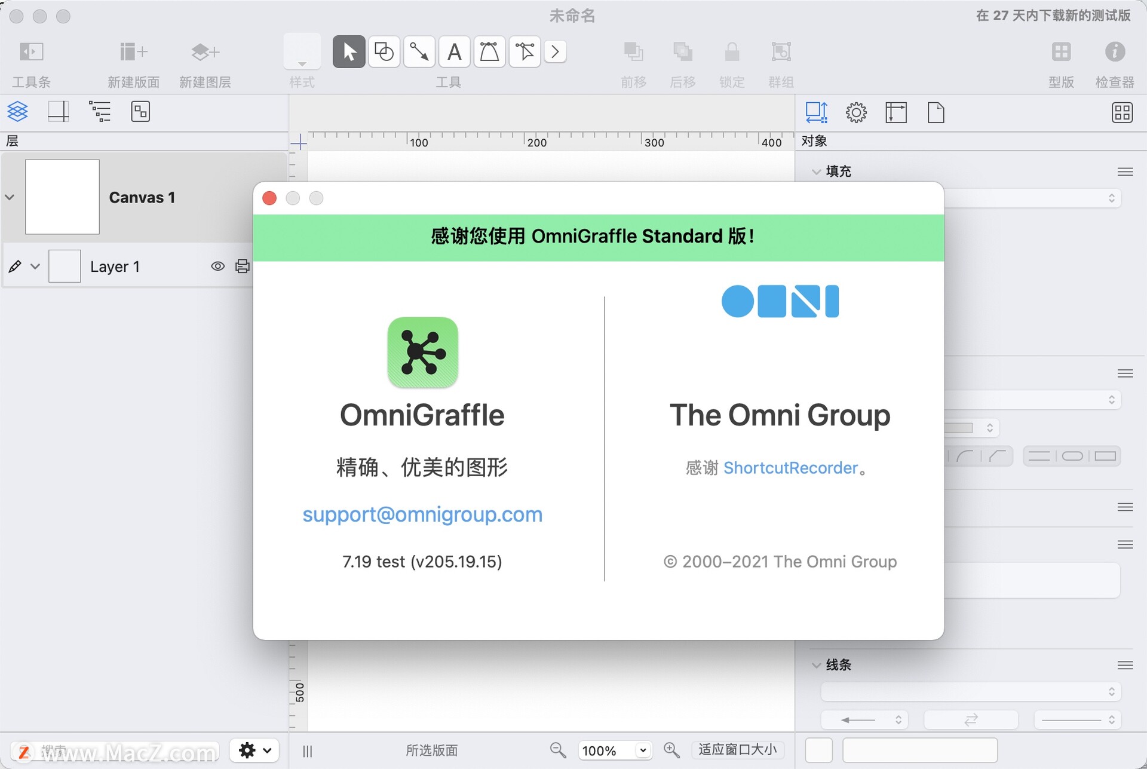Viewport: 1147px width, 769px height.
Task: Open the line type dropdown
Action: tap(971, 691)
